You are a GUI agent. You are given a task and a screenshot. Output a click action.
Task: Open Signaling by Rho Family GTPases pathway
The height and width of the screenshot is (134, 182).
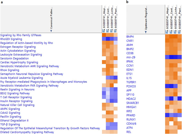pos(21,35)
